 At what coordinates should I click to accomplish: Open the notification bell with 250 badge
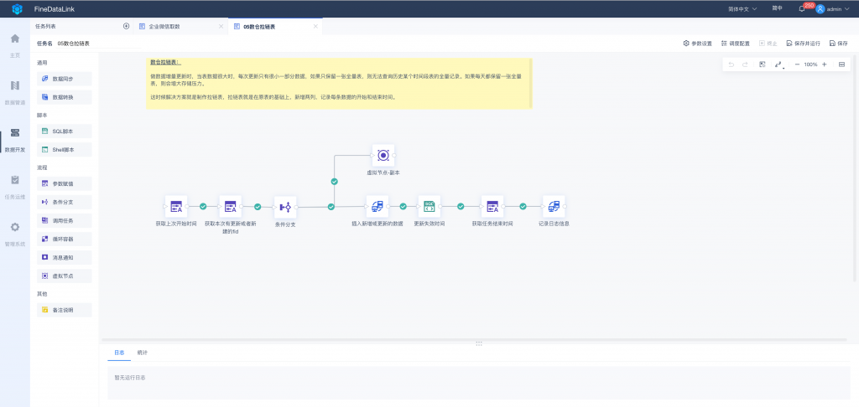coord(802,8)
